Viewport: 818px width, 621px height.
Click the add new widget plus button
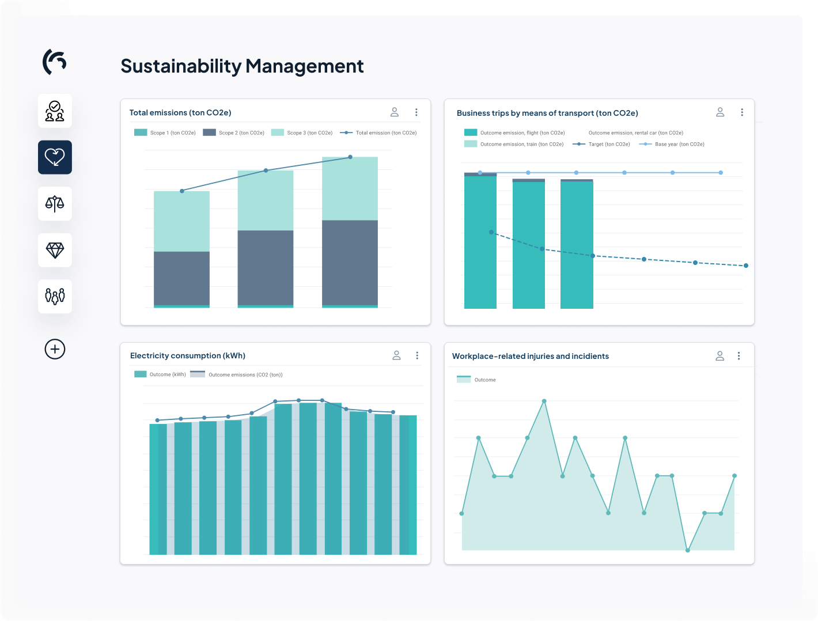[55, 349]
